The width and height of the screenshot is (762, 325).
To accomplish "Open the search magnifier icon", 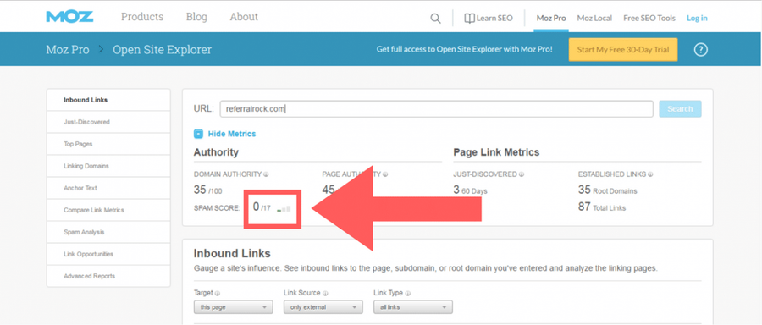I will pyautogui.click(x=435, y=19).
